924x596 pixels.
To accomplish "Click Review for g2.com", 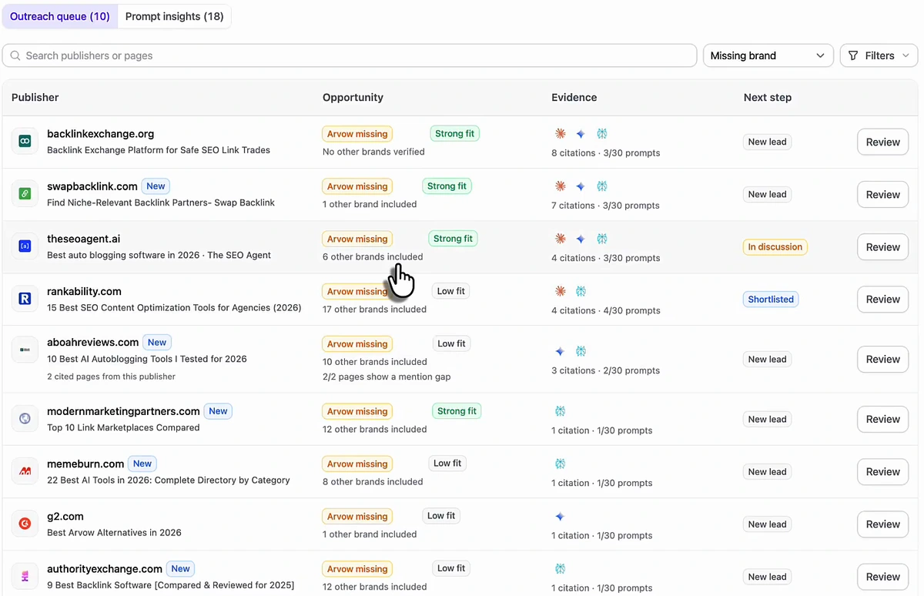I will tap(882, 524).
